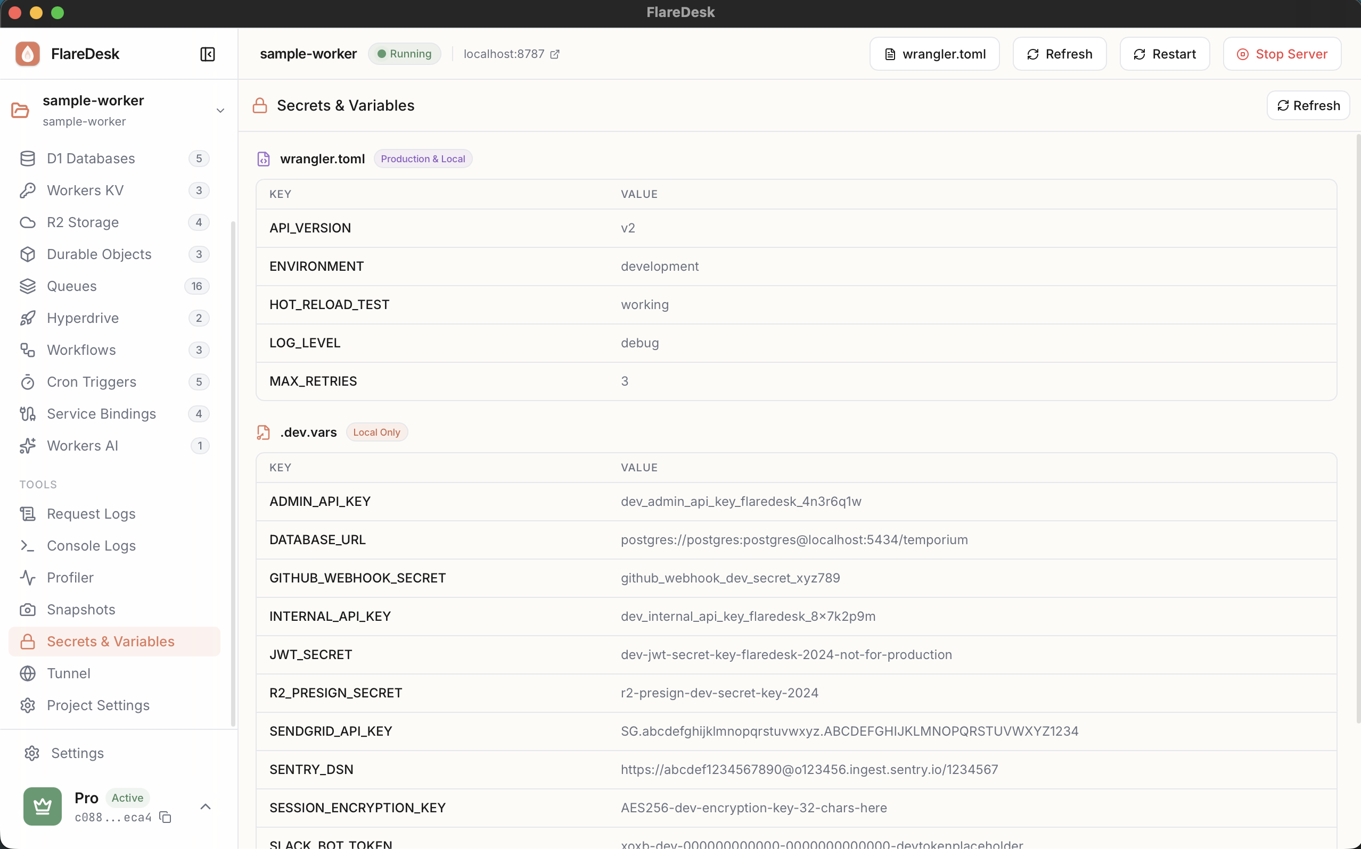Toggle the Running status indicator
This screenshot has height=849, width=1361.
404,53
